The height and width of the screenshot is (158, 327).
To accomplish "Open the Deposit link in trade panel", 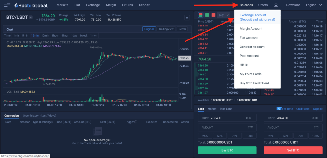I will [318, 109].
